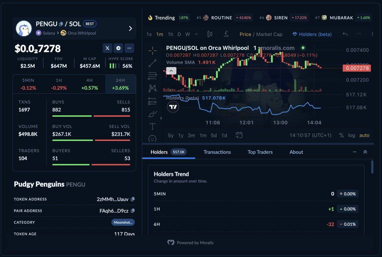The width and height of the screenshot is (382, 257).
Task: Select the 24H price change period
Action: [120, 84]
